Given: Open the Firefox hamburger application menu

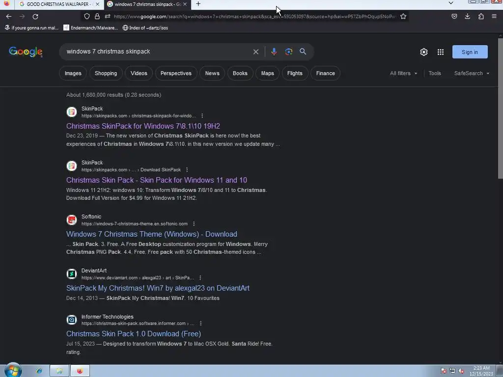Looking at the screenshot, I should 494,16.
